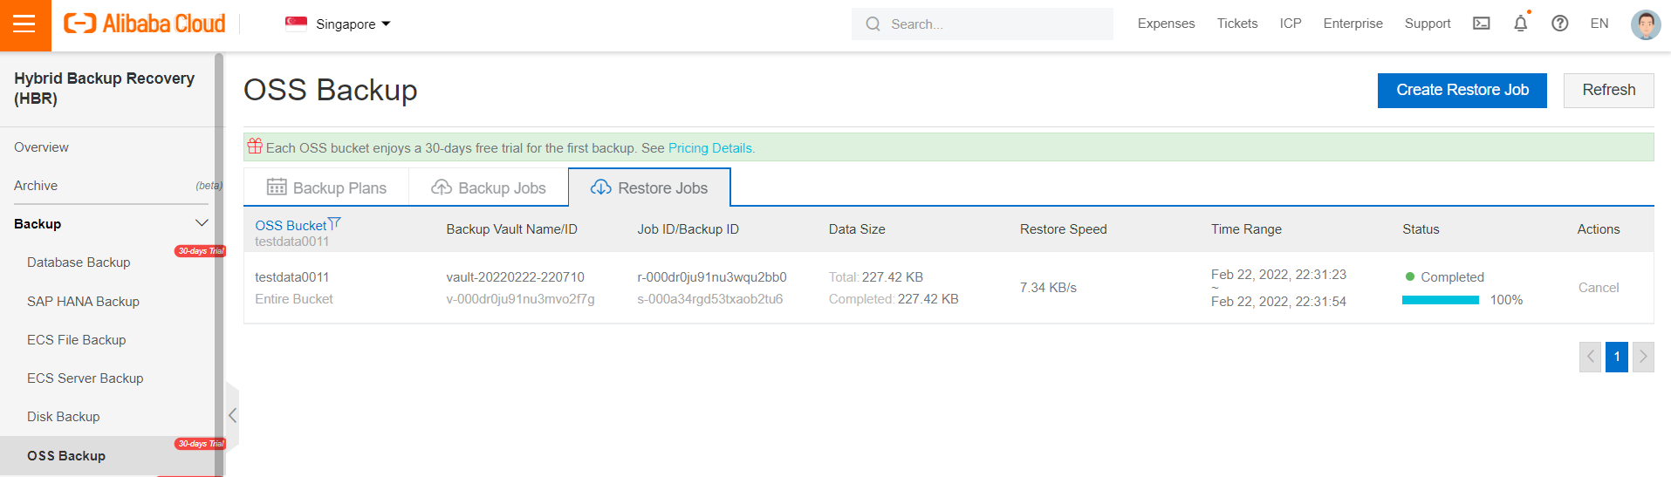The height and width of the screenshot is (477, 1671).
Task: Click the OSS Bucket column header
Action: click(291, 226)
